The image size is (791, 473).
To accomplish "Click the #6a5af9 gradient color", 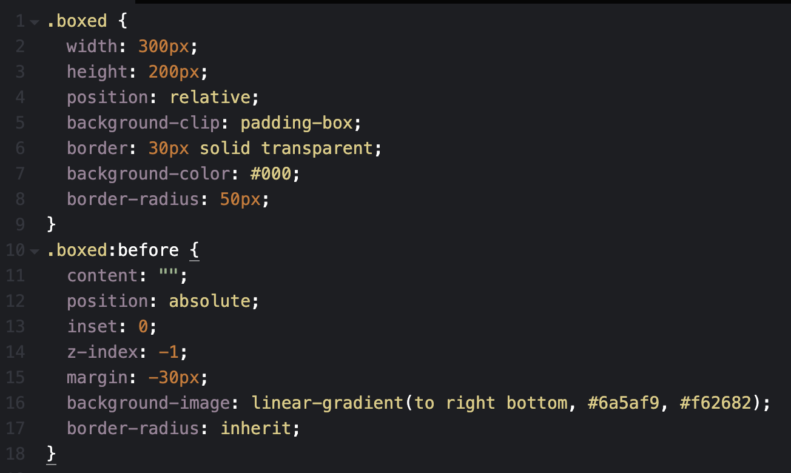I will click(x=624, y=403).
